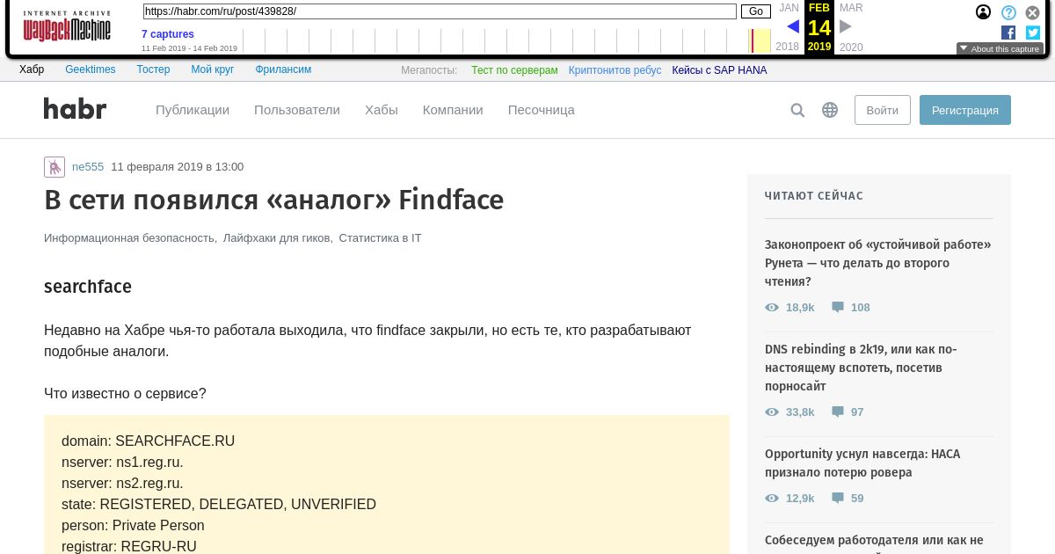Click the article title В сети появился аналог Findface
Image resolution: width=1055 pixels, height=554 pixels.
(273, 200)
